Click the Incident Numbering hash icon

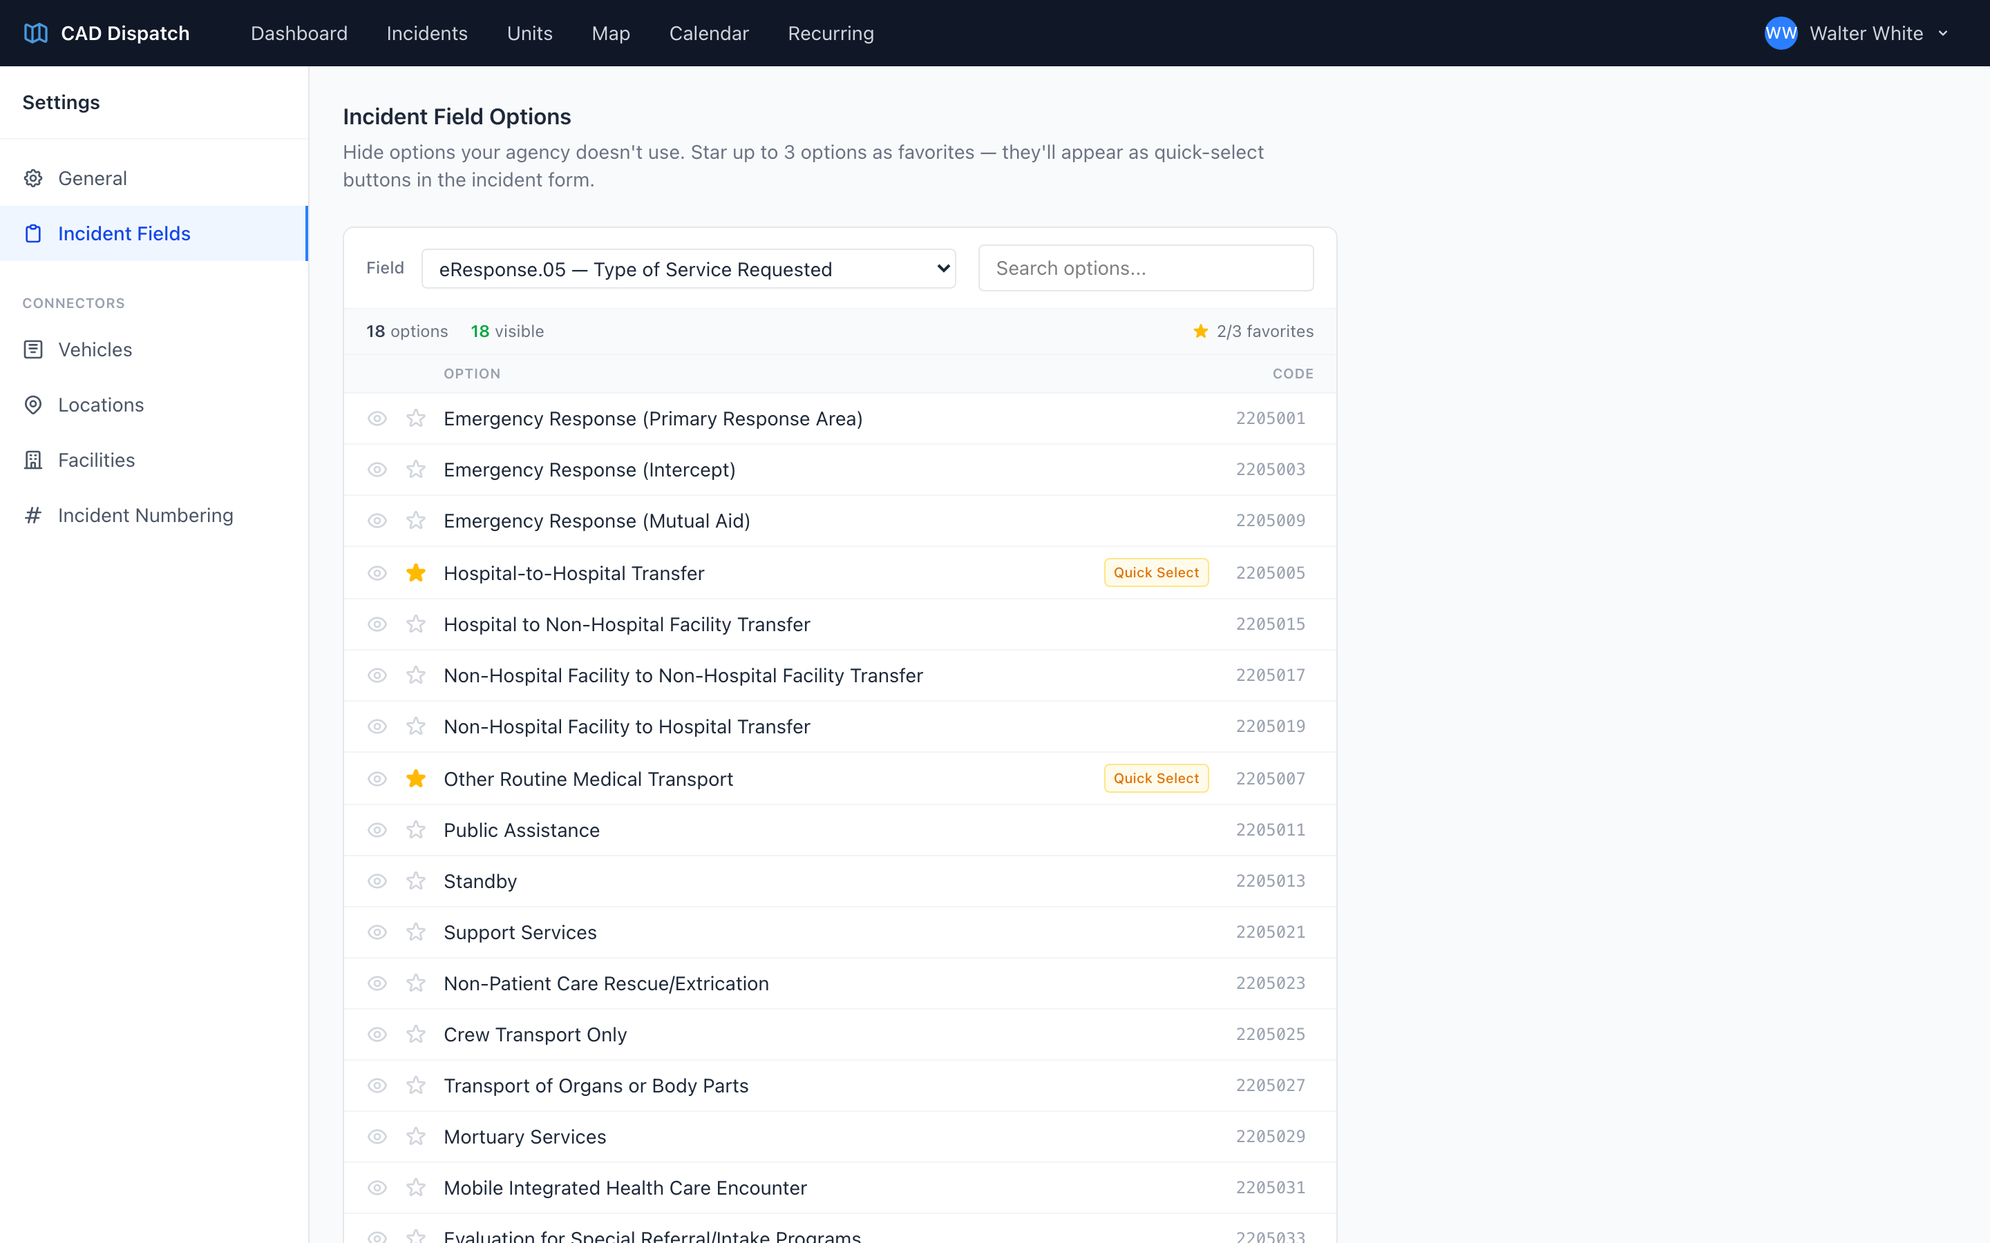(33, 515)
